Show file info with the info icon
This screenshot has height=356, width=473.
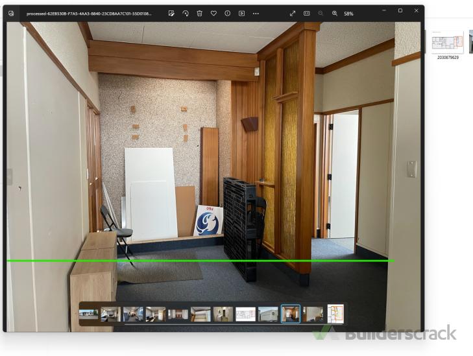click(x=227, y=13)
